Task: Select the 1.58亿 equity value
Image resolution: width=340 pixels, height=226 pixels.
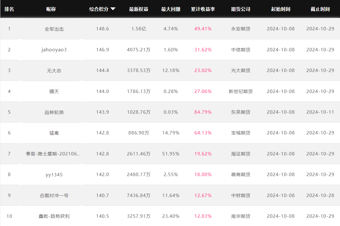Action: point(139,29)
